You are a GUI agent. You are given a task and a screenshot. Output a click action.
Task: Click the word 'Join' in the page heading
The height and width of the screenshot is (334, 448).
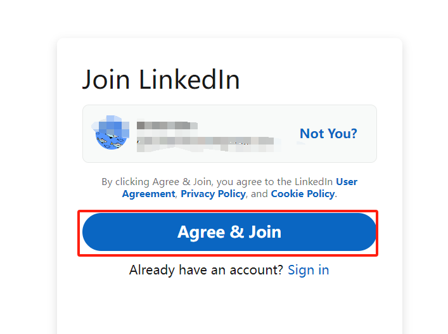pyautogui.click(x=106, y=80)
